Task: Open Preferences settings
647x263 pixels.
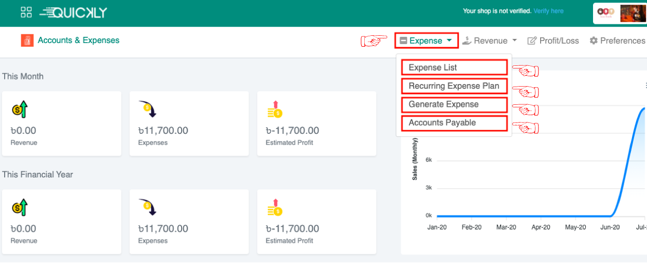Action: click(617, 40)
